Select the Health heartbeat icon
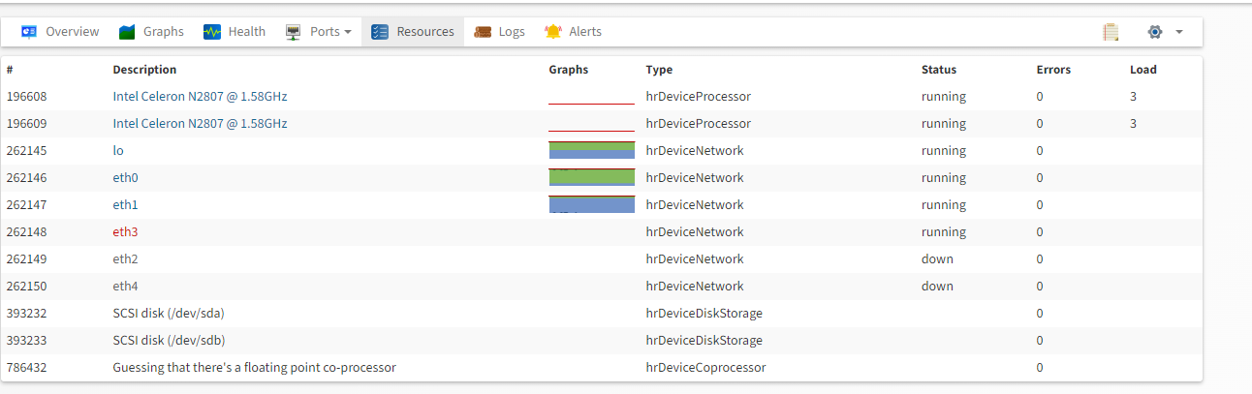The width and height of the screenshot is (1252, 394). 212,32
